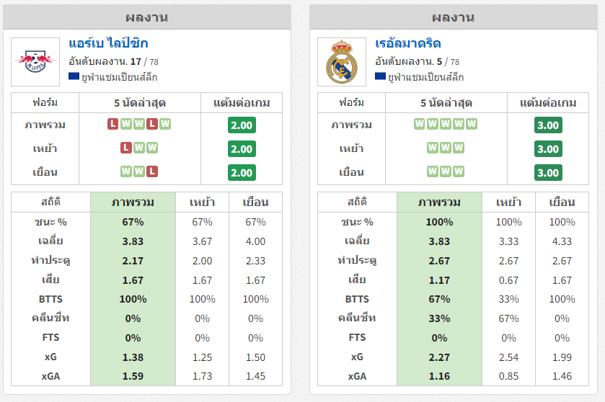Select Leipzig stats ภาพรวม column header

pyautogui.click(x=133, y=202)
